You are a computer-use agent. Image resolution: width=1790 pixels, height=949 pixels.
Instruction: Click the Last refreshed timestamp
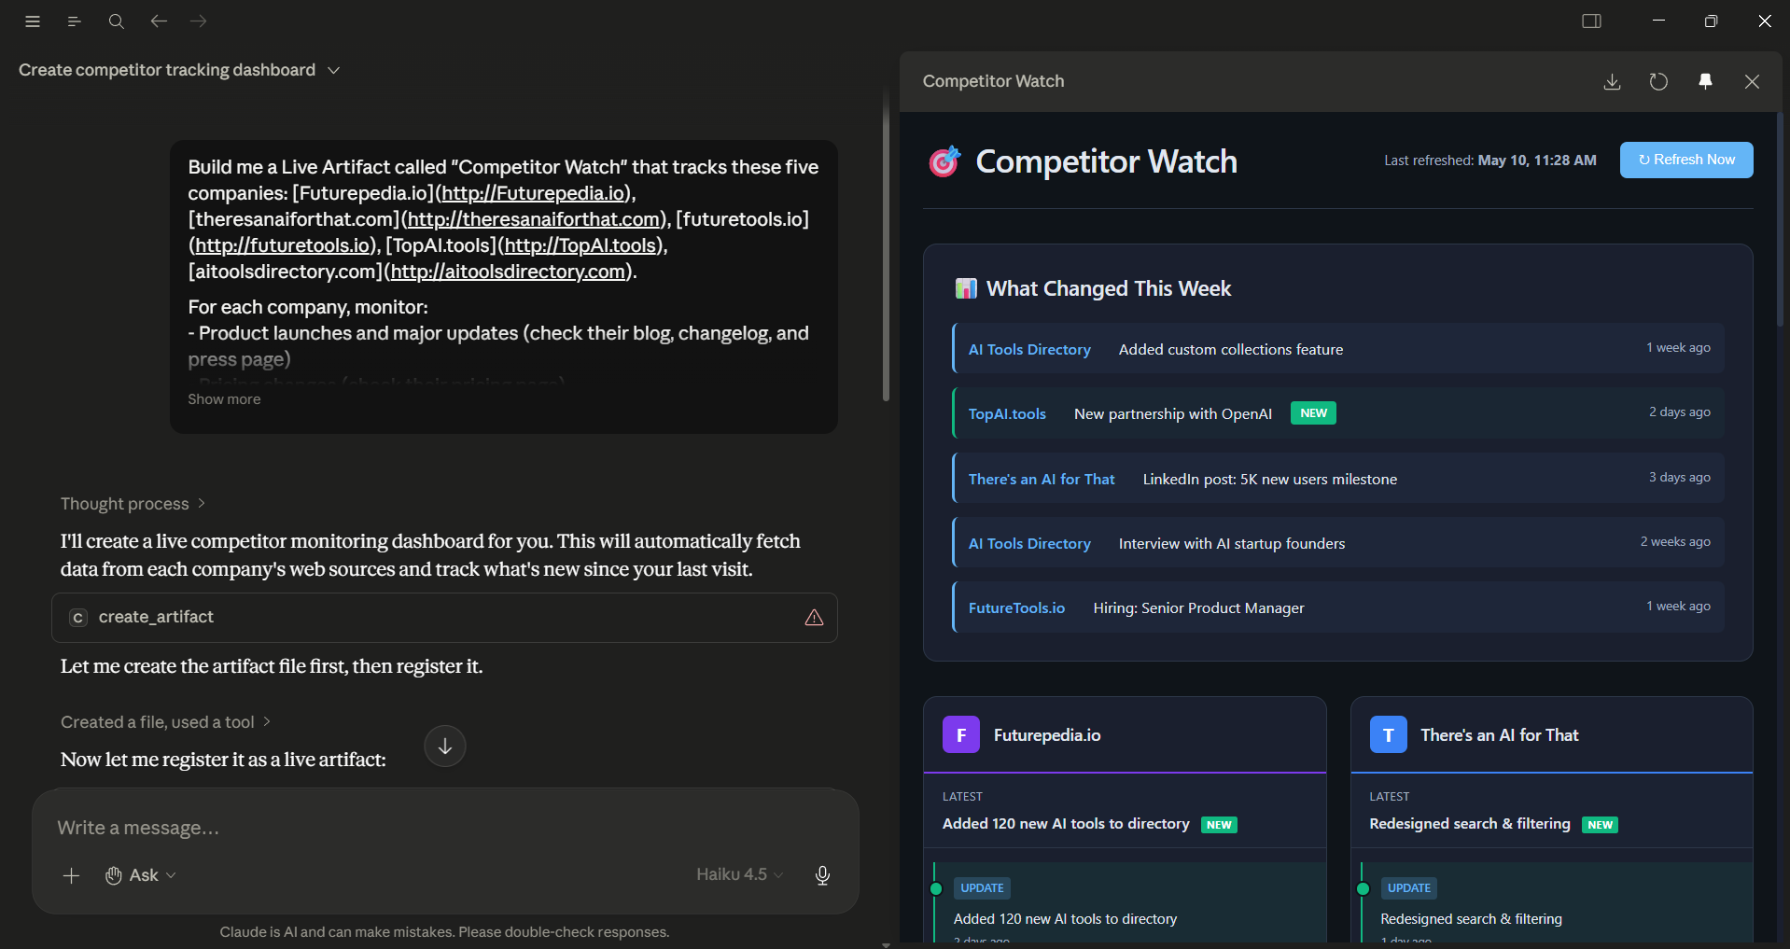[x=1490, y=160]
